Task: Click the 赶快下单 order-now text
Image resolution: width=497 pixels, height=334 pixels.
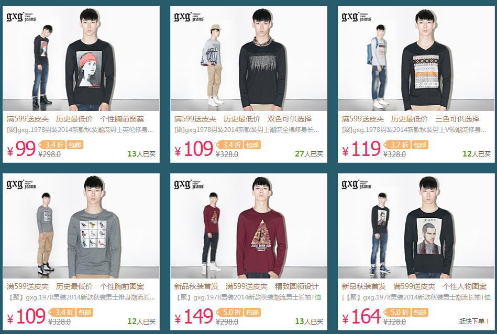Action: pyautogui.click(x=474, y=321)
